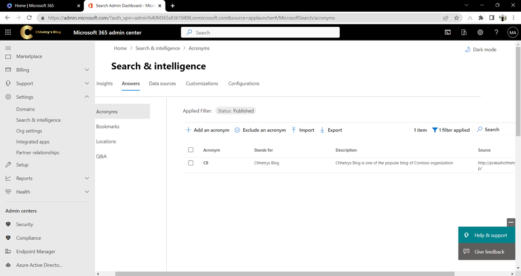Open the Data sources tab
This screenshot has width=521, height=276.
[162, 83]
